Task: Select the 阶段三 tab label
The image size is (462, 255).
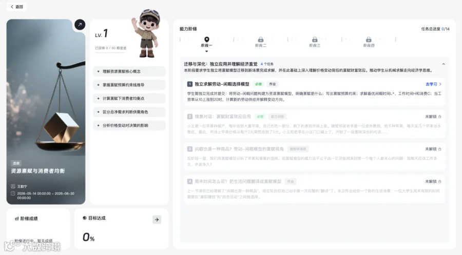Action: pos(315,45)
